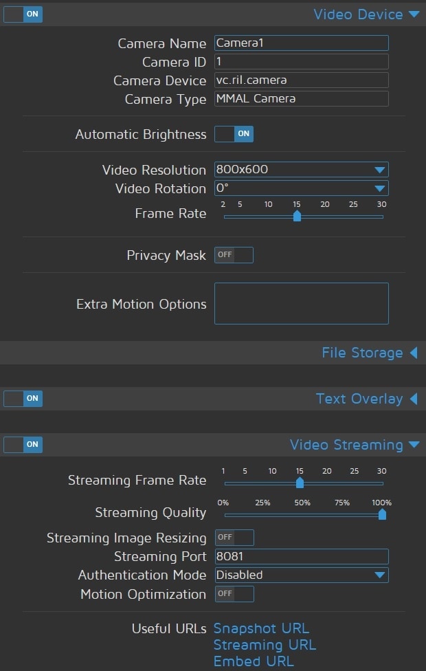Open the Authentication Mode dropdown
Screen dimensions: 426x671
[302, 575]
